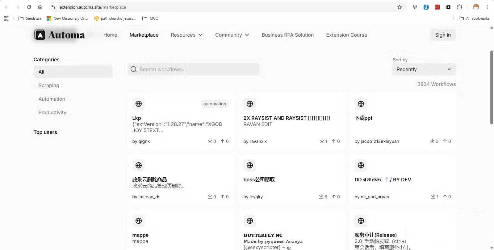Open the path.churchofjesusc... bookmark

tap(115, 18)
